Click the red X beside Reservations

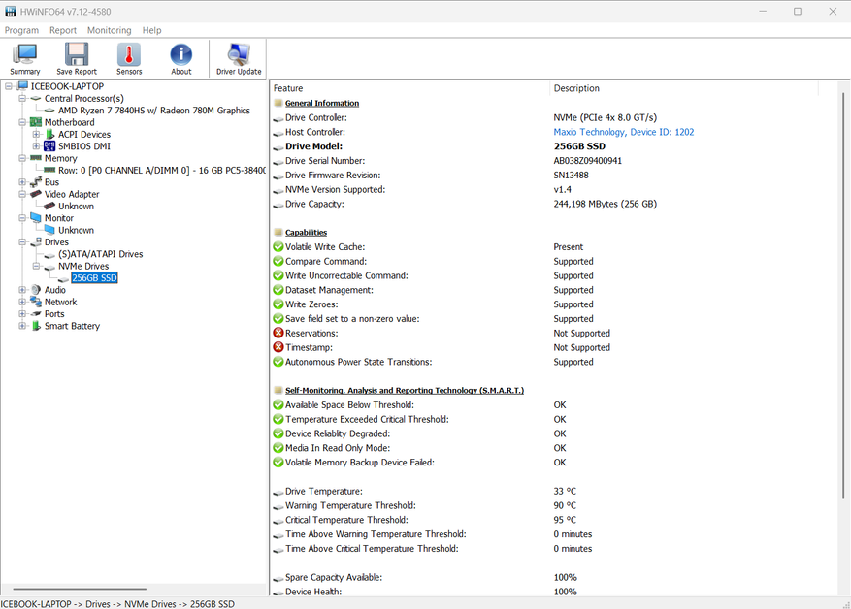[278, 333]
